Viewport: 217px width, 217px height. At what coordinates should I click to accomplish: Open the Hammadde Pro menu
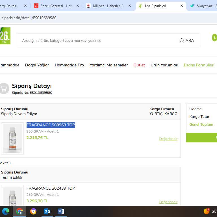[x=69, y=65]
